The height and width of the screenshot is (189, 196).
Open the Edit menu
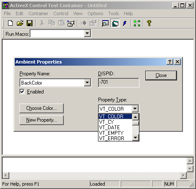point(19,13)
